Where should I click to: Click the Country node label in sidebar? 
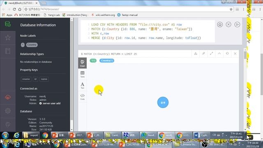point(32,45)
